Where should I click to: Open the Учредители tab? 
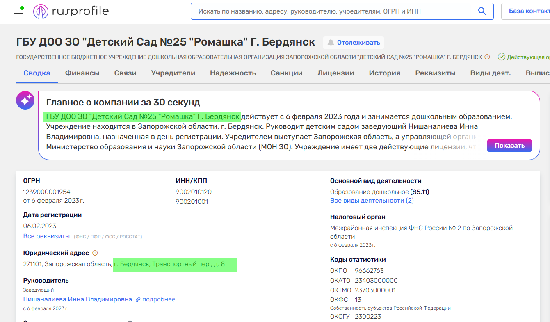pyautogui.click(x=173, y=73)
